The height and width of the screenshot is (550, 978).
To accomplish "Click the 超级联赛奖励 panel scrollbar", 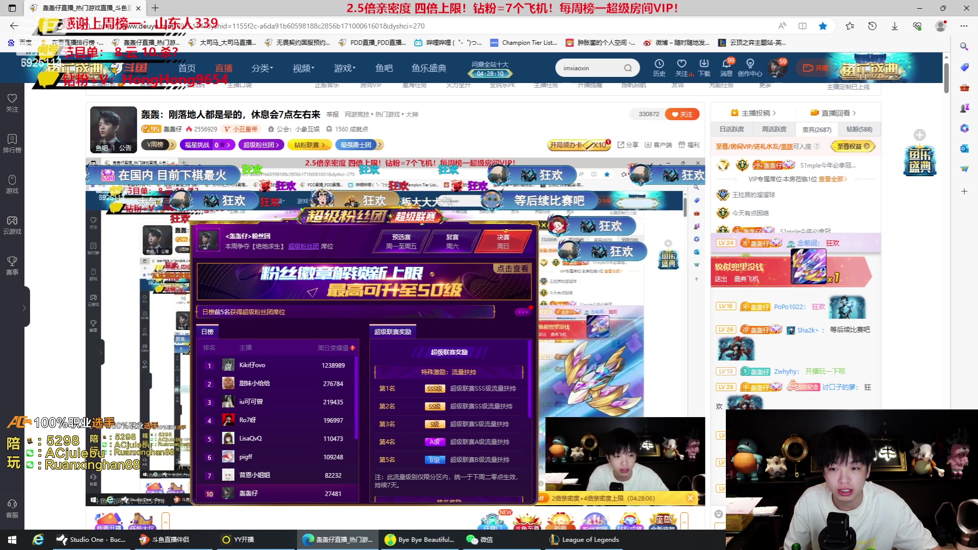I will coord(530,379).
